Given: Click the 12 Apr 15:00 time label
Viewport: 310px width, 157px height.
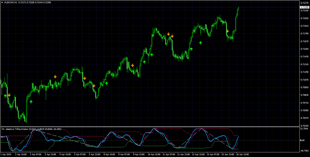Looking at the screenshot, I should (x=198, y=154).
